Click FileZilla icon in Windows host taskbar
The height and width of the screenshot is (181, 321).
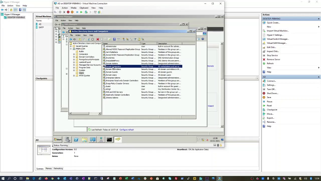pyautogui.click(x=176, y=179)
